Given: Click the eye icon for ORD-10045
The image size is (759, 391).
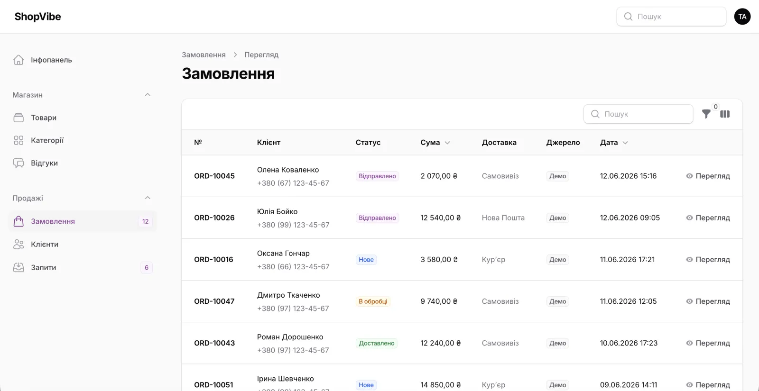Looking at the screenshot, I should [689, 176].
